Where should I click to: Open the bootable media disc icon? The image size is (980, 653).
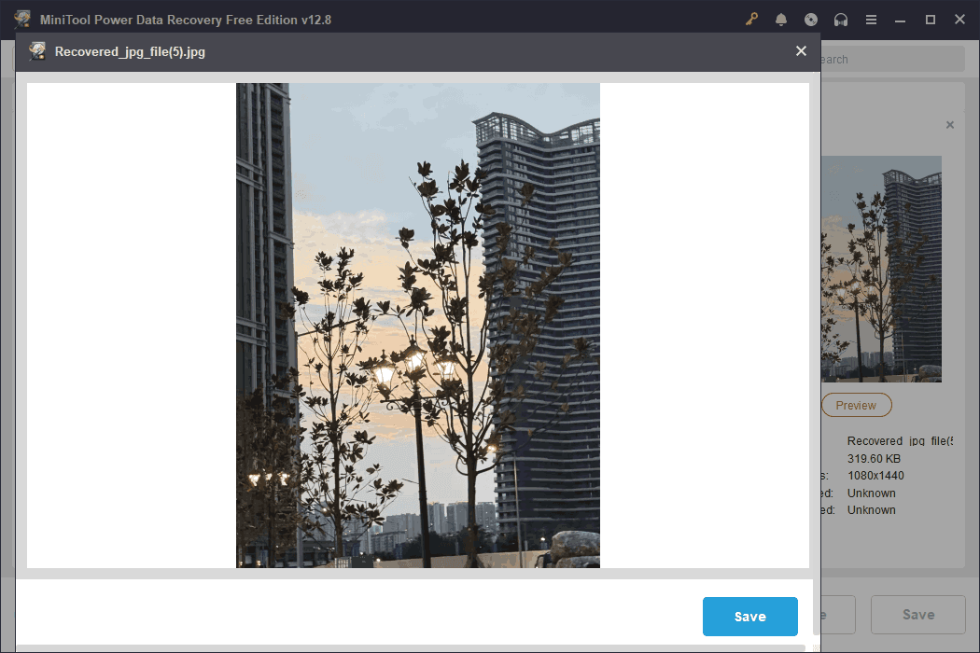(x=811, y=19)
